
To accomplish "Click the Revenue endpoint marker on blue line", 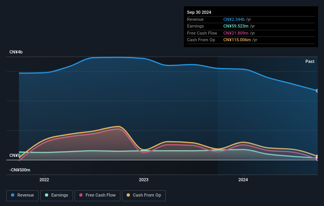I will (317, 91).
